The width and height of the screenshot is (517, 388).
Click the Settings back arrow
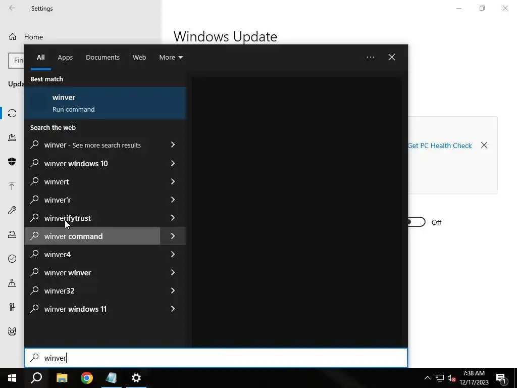[x=12, y=8]
